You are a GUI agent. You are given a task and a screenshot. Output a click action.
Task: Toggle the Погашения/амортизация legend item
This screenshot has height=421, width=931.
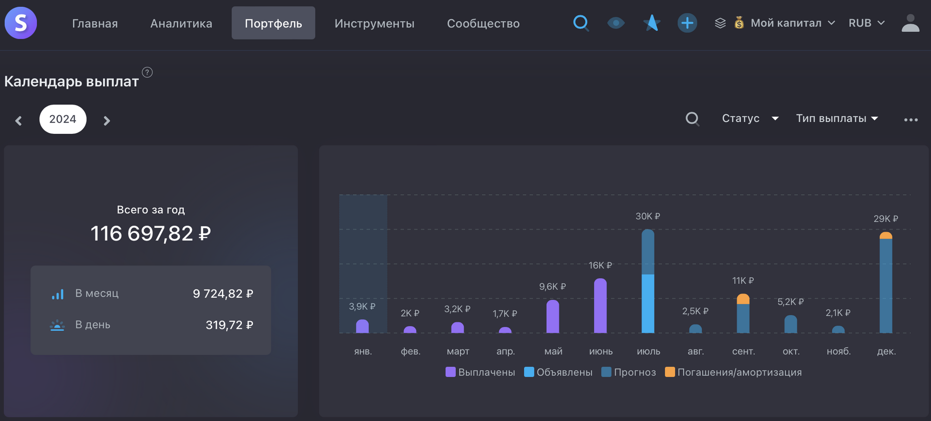pyautogui.click(x=733, y=372)
